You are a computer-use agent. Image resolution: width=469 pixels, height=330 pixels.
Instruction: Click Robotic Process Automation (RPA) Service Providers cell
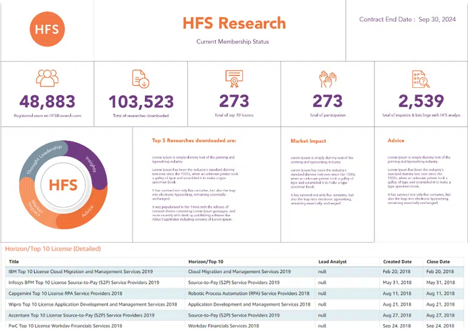pyautogui.click(x=248, y=294)
